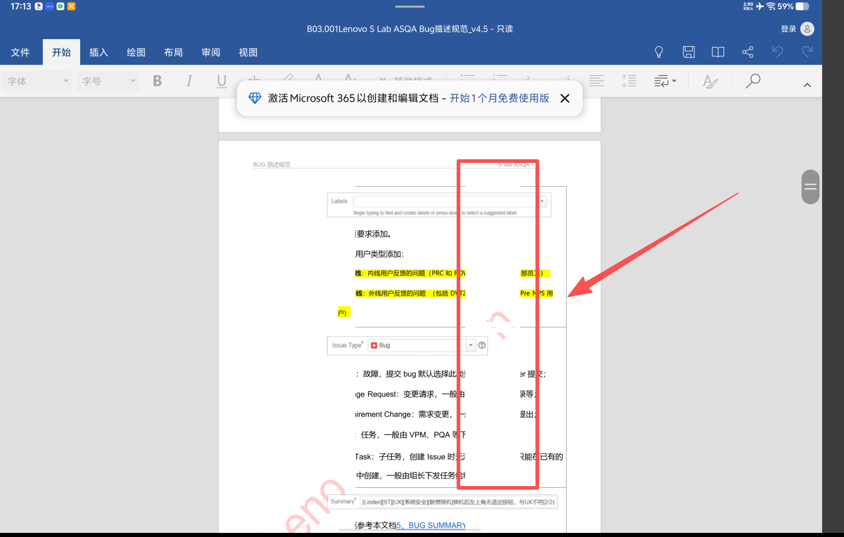Open the Issue Type dropdown arrow
844x537 pixels.
471,345
